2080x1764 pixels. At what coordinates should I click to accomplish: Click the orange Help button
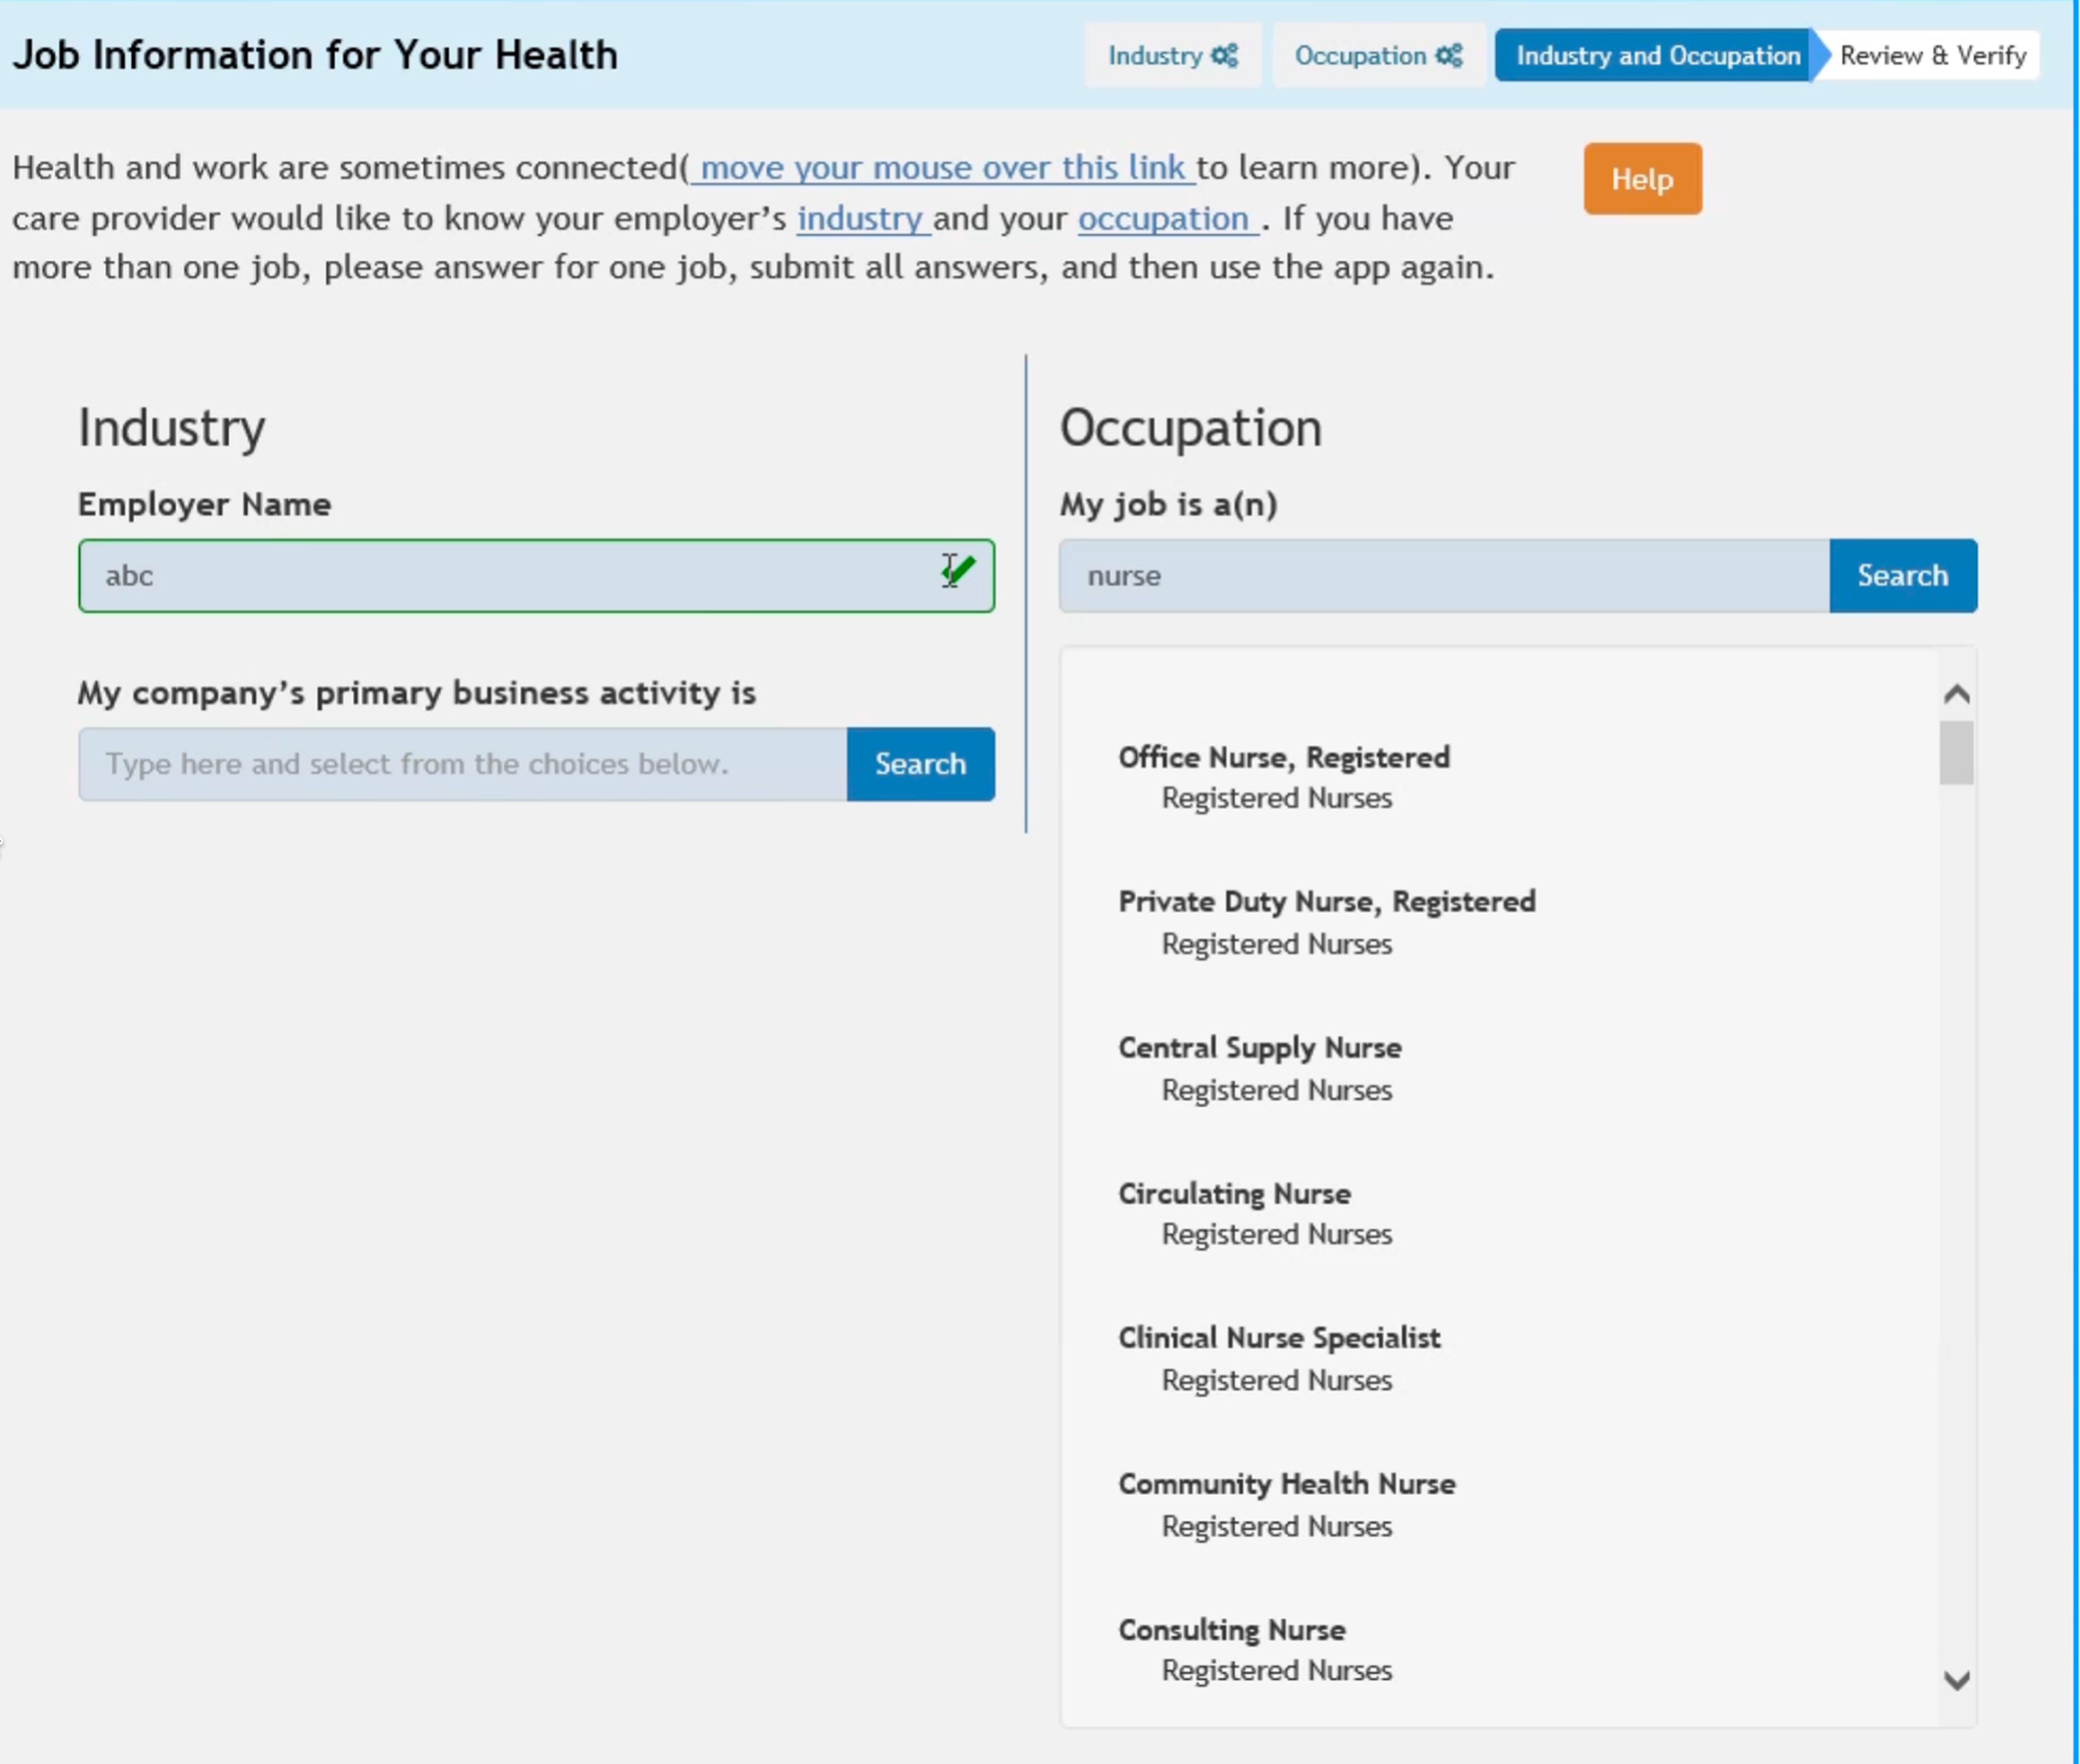tap(1642, 179)
